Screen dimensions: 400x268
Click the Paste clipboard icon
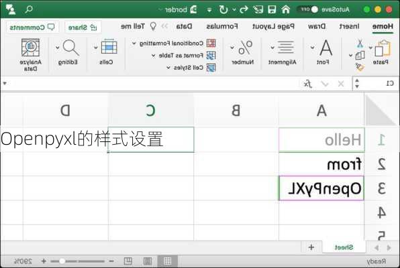click(383, 48)
